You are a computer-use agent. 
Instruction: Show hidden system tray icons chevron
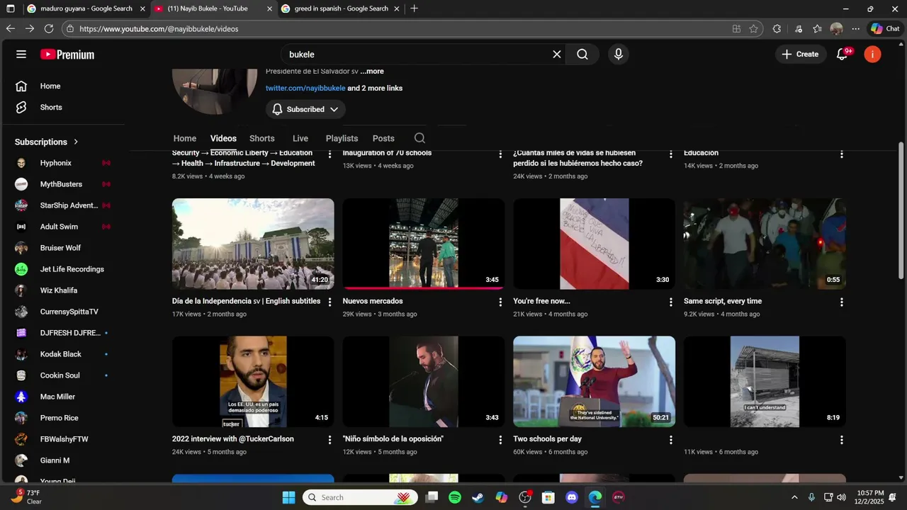click(x=794, y=497)
